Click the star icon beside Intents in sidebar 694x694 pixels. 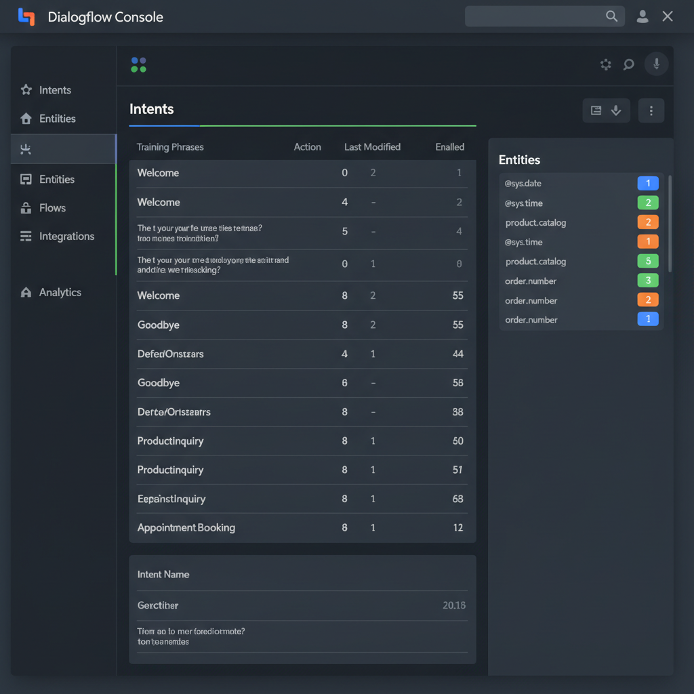coord(26,90)
